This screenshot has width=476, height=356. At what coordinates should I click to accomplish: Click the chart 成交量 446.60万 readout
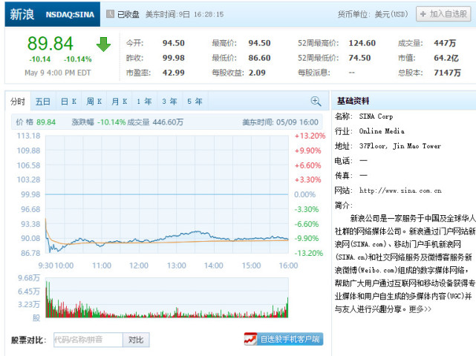[x=154, y=122]
